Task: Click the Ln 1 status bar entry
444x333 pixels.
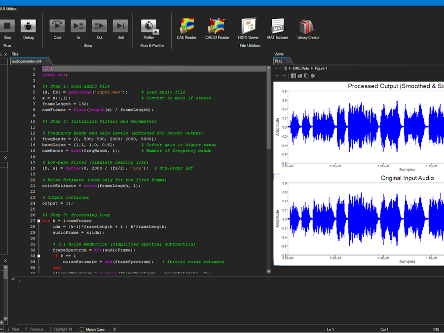Action: click(331, 330)
